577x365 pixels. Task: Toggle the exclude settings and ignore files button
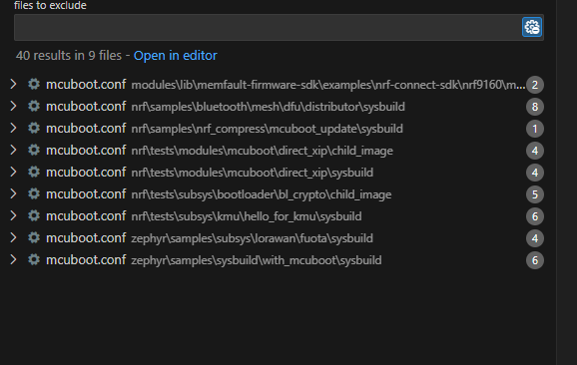[532, 27]
